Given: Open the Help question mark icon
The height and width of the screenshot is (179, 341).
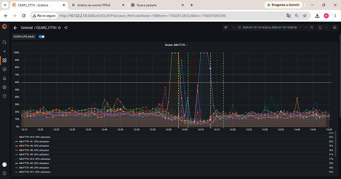Looking at the screenshot, I should (4, 173).
